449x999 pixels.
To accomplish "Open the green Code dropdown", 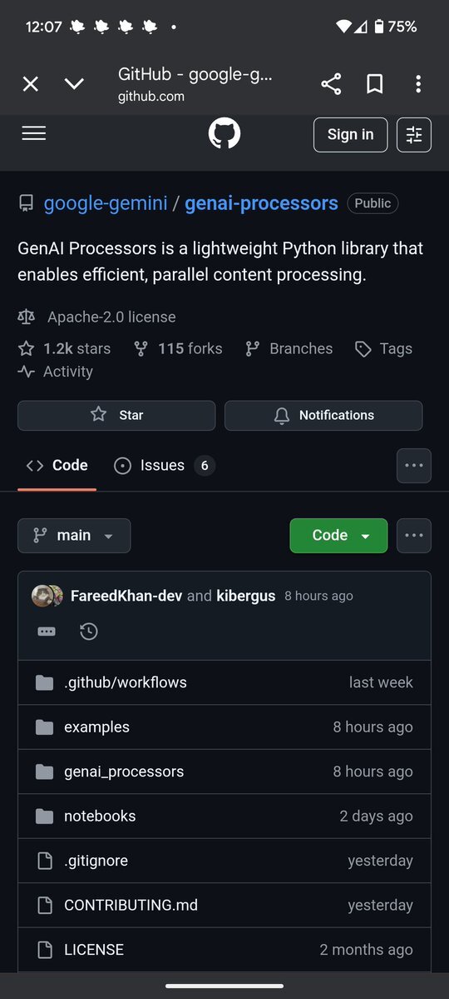I will click(338, 535).
